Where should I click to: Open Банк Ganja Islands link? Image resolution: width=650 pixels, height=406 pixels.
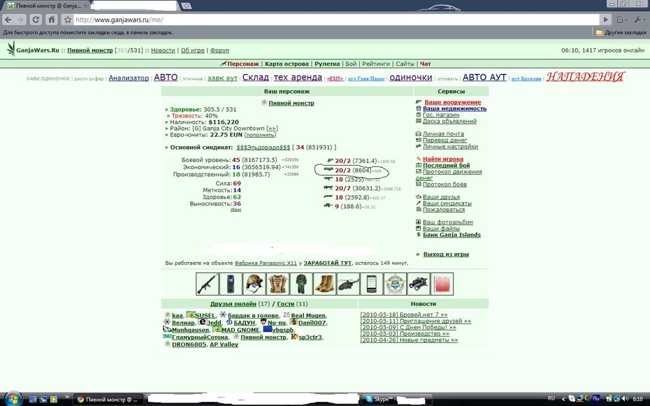(452, 235)
